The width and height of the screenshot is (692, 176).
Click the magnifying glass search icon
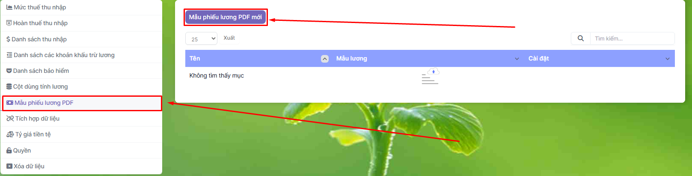click(581, 38)
